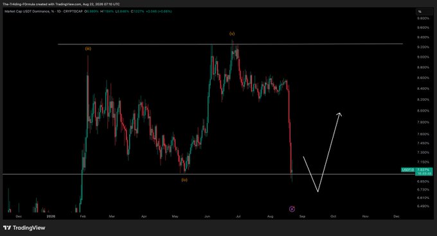
Task: Select the (ii) wave label
Action: pos(88,49)
